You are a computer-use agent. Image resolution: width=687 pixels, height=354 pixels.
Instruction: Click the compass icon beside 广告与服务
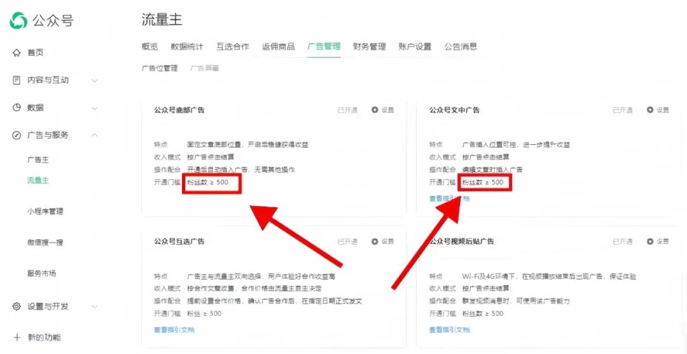tap(17, 135)
